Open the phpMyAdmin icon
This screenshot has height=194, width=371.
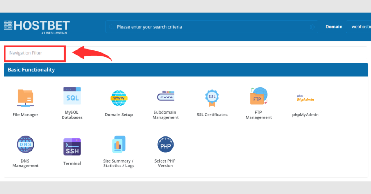pos(305,98)
